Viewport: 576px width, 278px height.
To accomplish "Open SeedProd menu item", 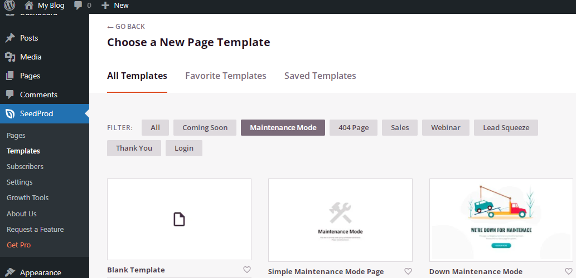I will [45, 113].
